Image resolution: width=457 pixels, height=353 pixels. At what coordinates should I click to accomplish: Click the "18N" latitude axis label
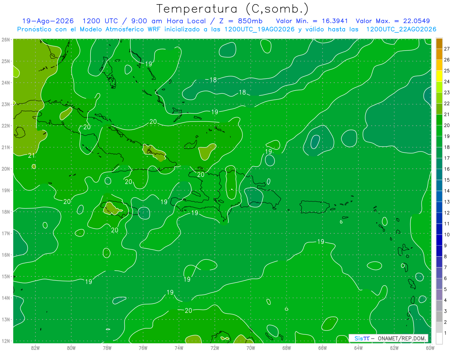(5, 211)
